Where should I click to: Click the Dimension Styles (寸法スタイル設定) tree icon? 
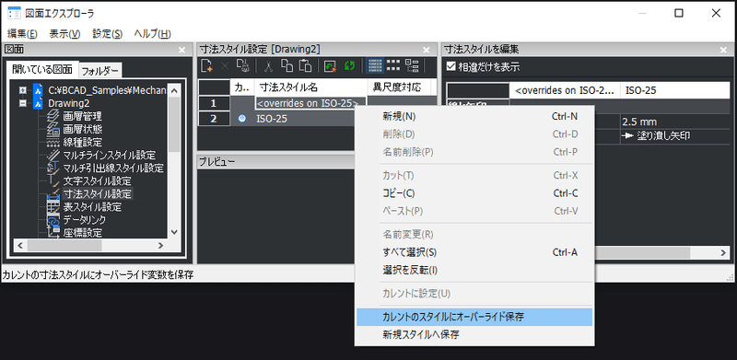[53, 193]
